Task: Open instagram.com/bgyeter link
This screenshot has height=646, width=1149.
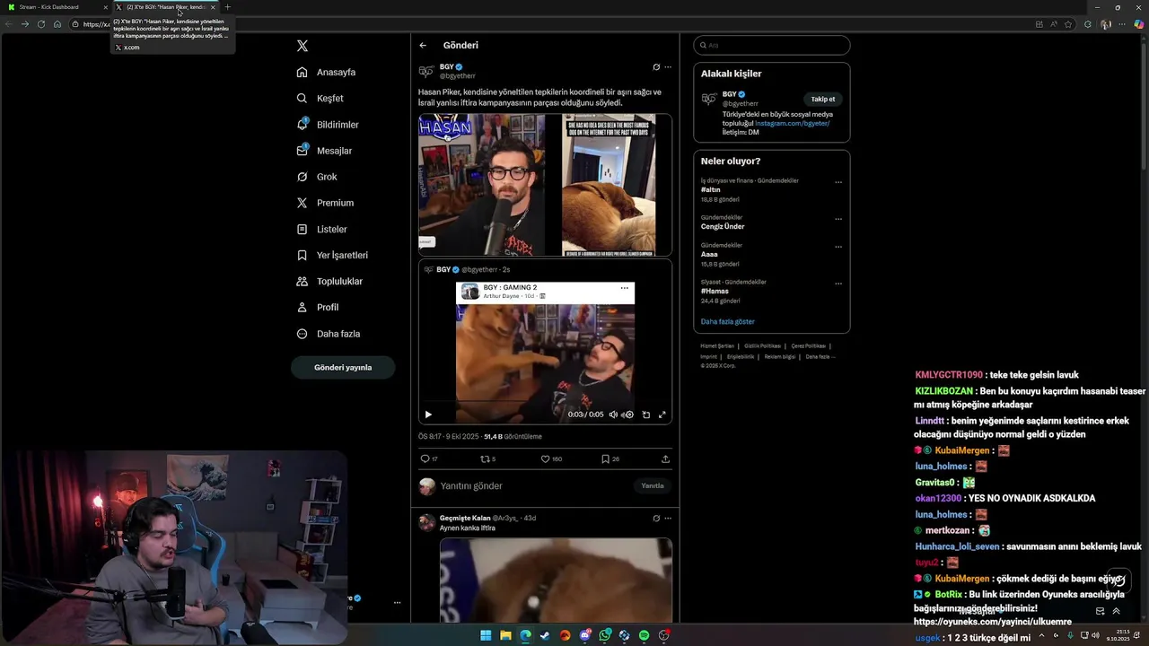Action: [x=792, y=123]
